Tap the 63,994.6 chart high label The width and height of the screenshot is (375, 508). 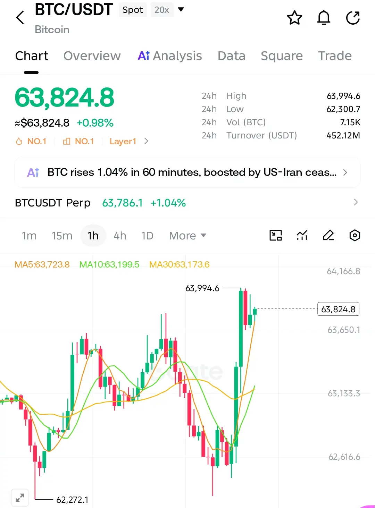202,288
